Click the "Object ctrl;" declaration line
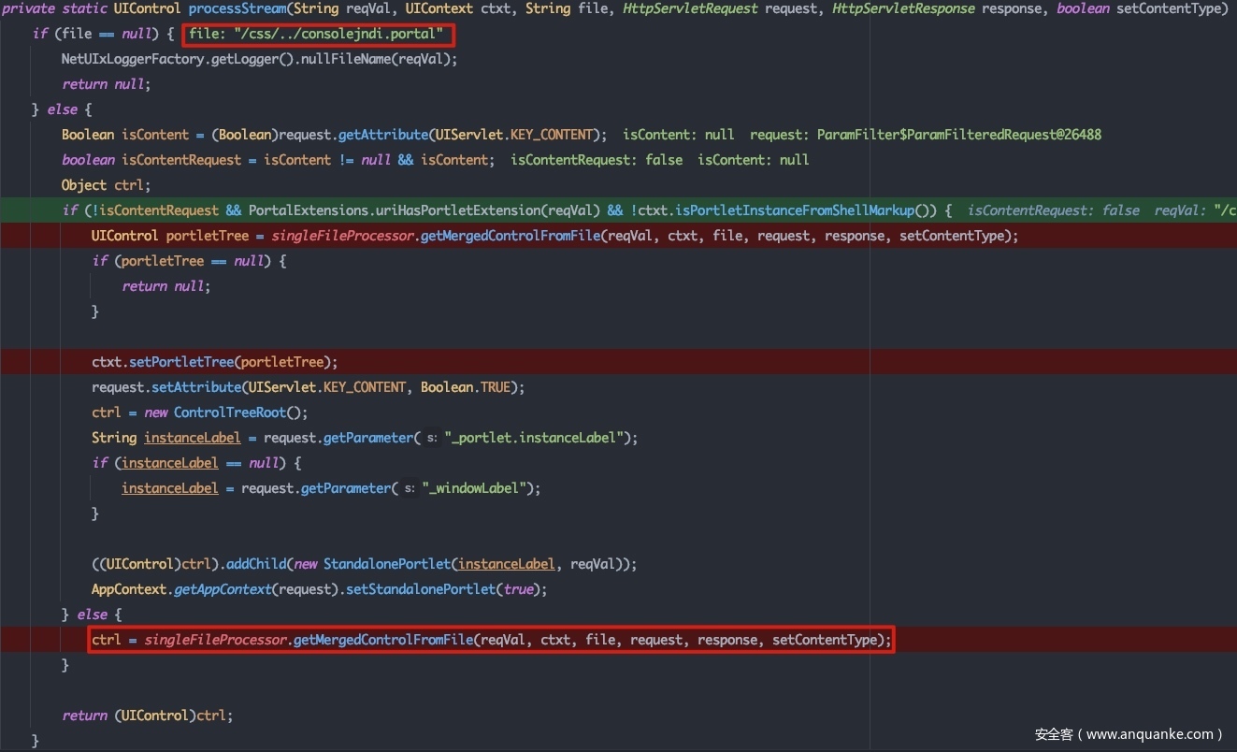The image size is (1237, 752). tap(106, 185)
